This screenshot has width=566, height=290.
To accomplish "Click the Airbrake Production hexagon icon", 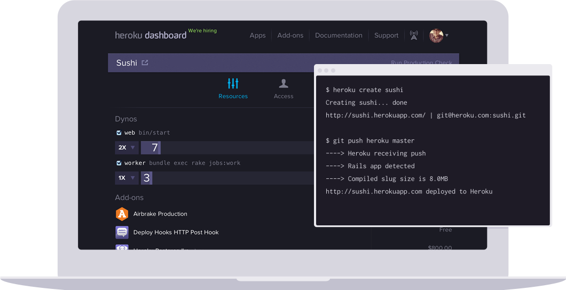I will click(x=122, y=214).
